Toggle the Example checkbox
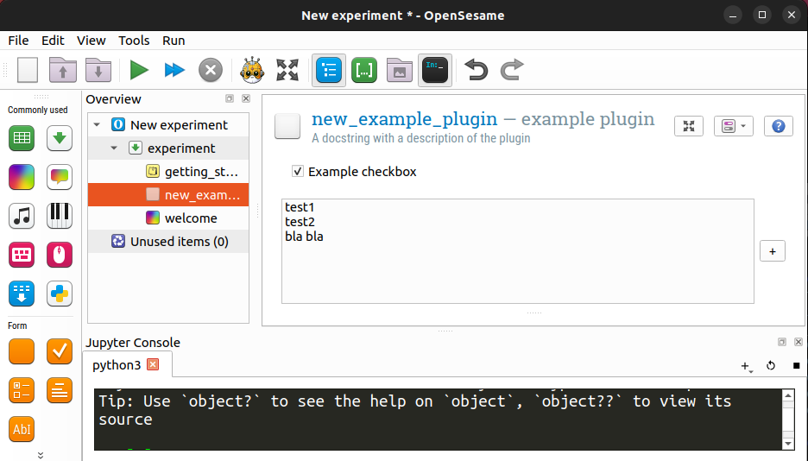The image size is (808, 461). [298, 172]
